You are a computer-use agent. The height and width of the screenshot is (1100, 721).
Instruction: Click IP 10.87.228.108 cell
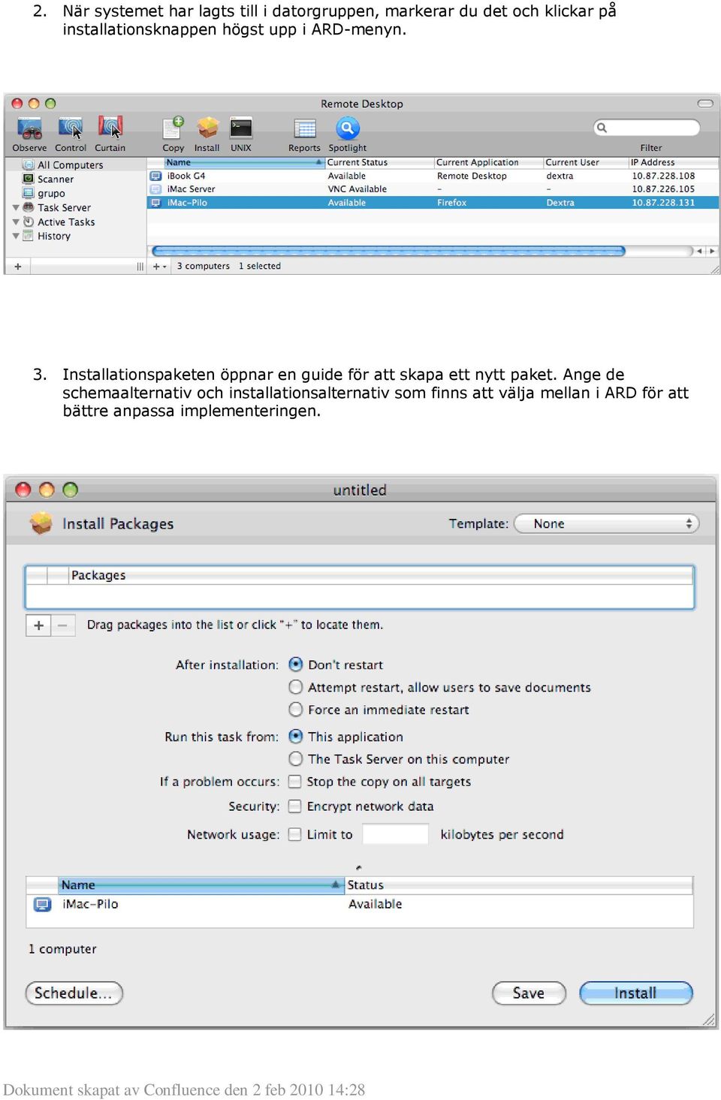663,176
